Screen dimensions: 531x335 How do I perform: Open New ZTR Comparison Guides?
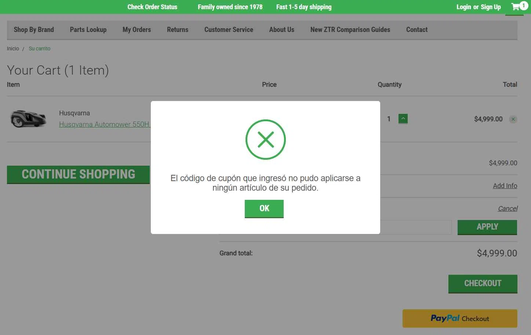coord(350,30)
